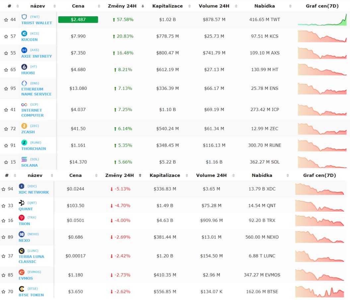Image resolution: width=350 pixels, height=300 pixels.
Task: Toggle favorite star for Solana
Action: pos(6,162)
